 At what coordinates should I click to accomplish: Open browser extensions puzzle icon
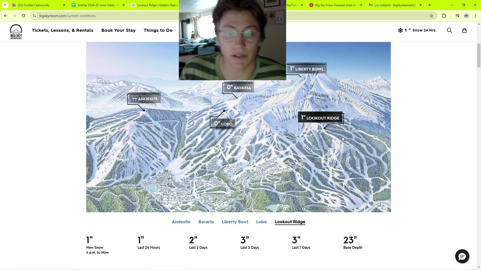(x=444, y=16)
